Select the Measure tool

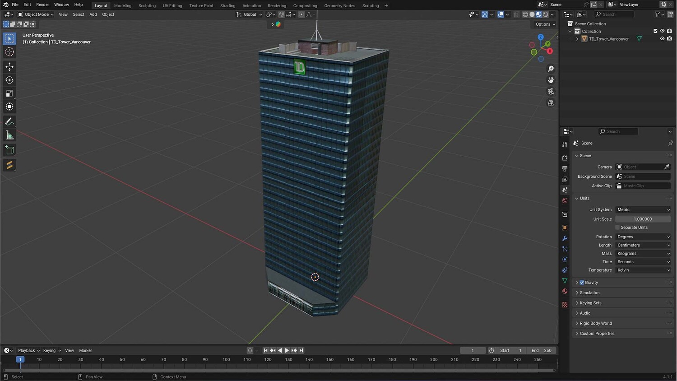[x=9, y=135]
